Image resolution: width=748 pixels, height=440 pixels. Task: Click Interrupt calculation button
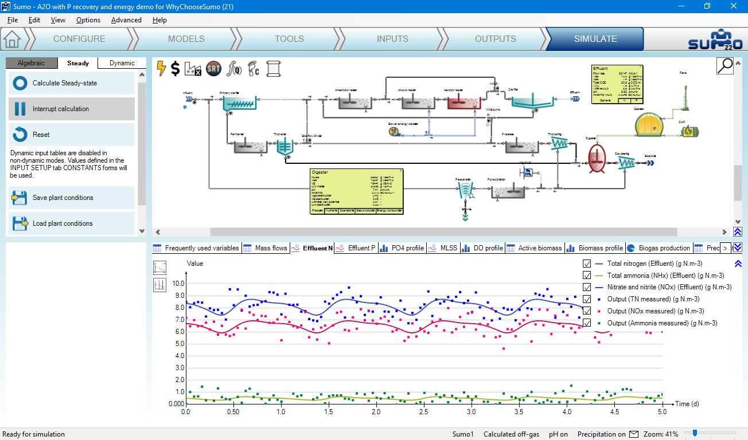(72, 109)
